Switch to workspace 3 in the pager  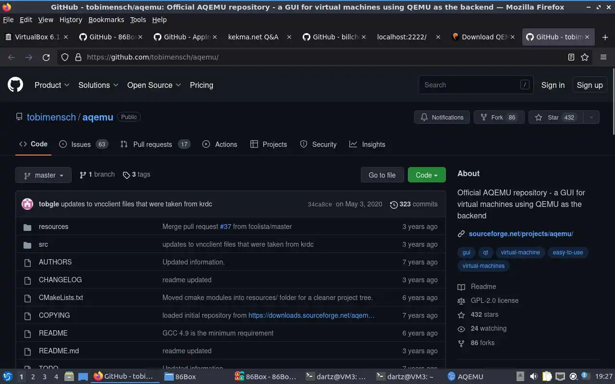tap(45, 377)
